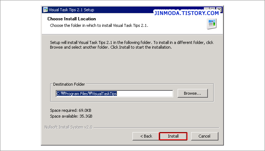Click the 'Visual Task Tips 2.1 Setup' title text
Viewport: 265px width, 151px height.
71,10
